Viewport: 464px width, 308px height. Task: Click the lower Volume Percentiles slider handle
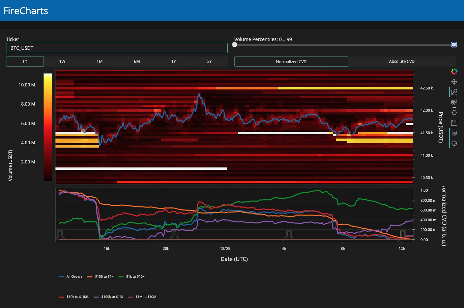pyautogui.click(x=235, y=45)
